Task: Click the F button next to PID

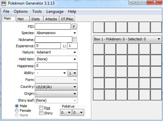Action: click(x=74, y=27)
